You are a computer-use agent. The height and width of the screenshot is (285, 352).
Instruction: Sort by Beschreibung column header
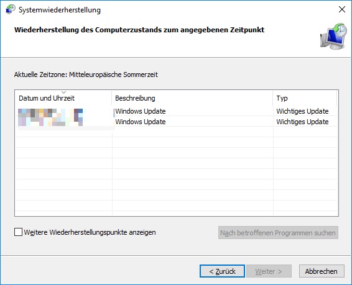point(192,98)
